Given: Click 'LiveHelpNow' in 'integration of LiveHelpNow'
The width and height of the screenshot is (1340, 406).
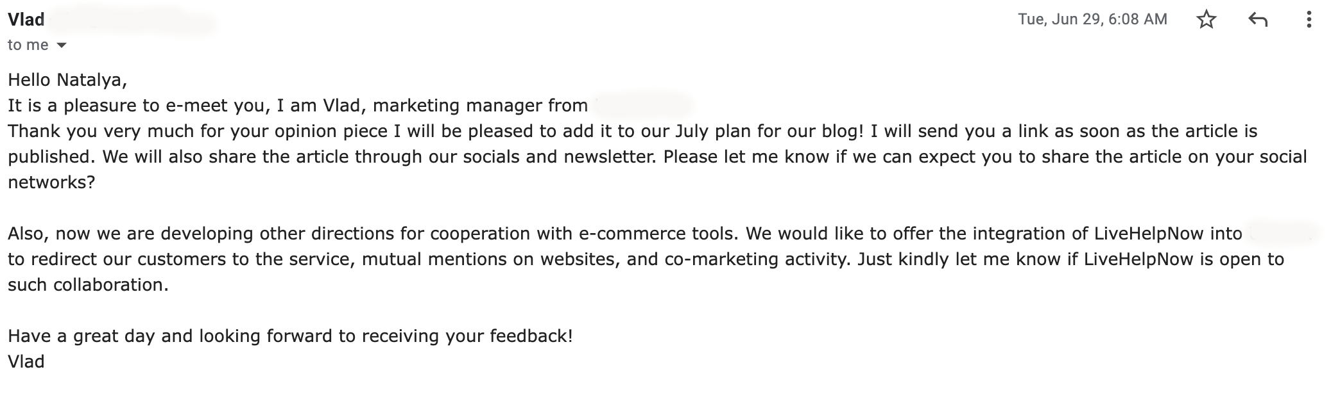Looking at the screenshot, I should coord(1148,234).
